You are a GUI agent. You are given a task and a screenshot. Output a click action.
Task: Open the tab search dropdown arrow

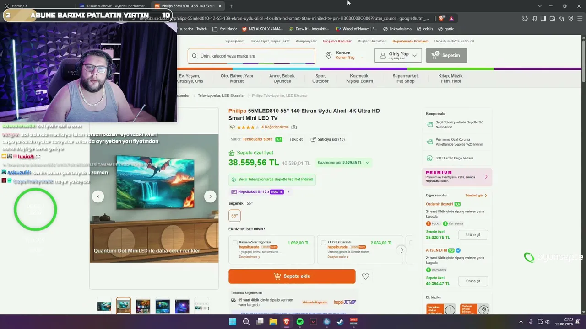tap(540, 6)
